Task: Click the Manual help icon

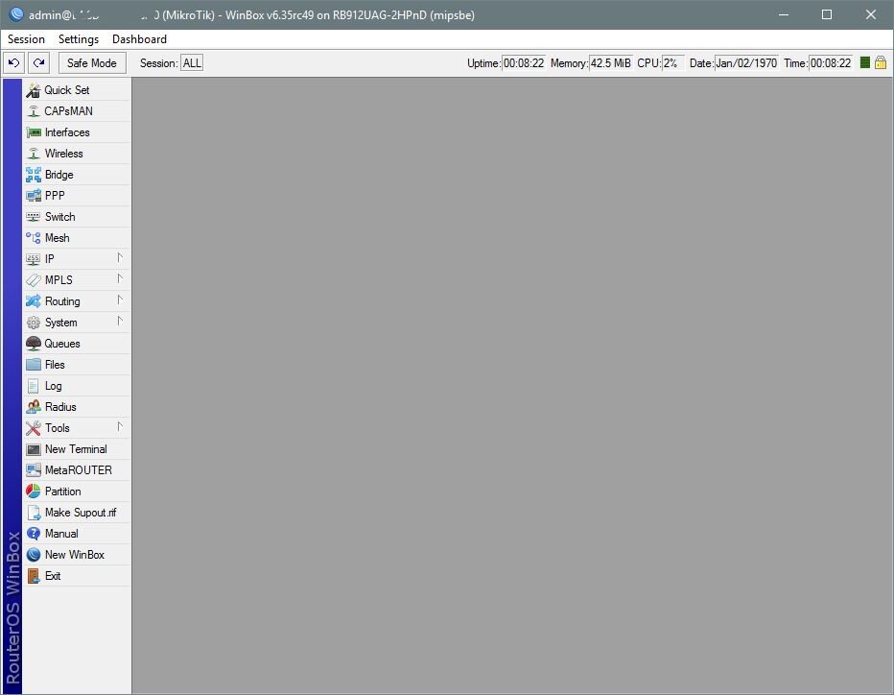Action: [x=34, y=534]
